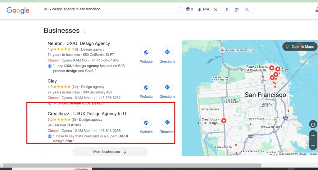Click the US flag icon in search bar

point(188,9)
